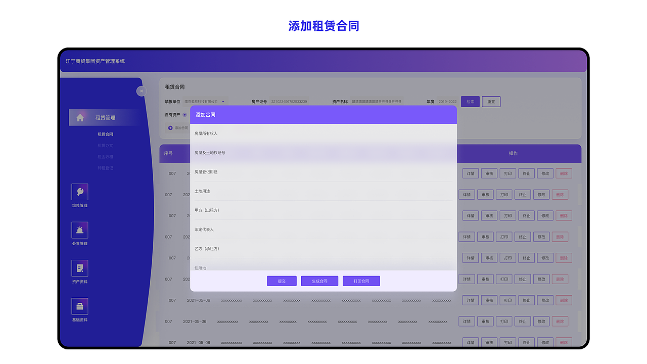Click 修改 in the first table row
The height and width of the screenshot is (364, 647).
tap(545, 173)
